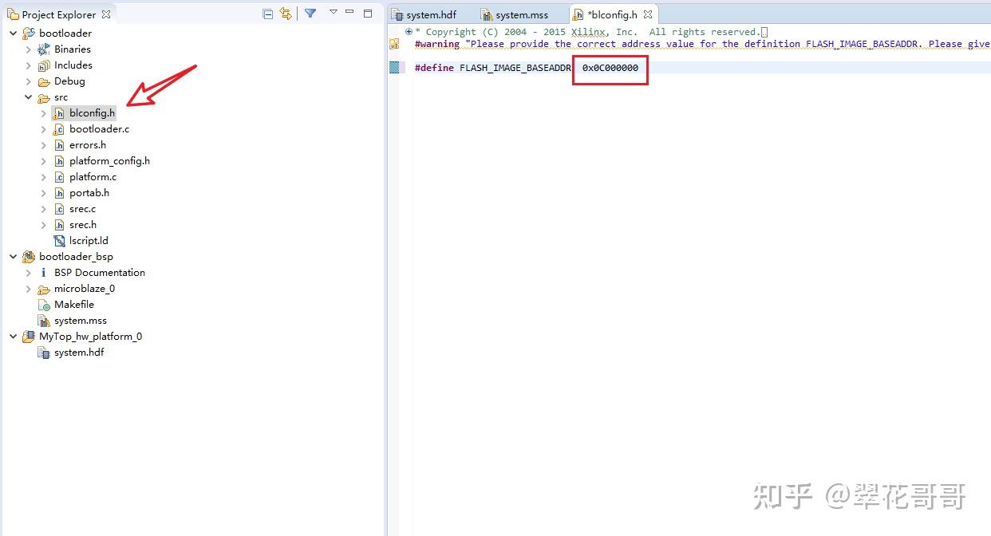991x536 pixels.
Task: Select Makefile under bootloader_bsp
Action: tap(74, 305)
